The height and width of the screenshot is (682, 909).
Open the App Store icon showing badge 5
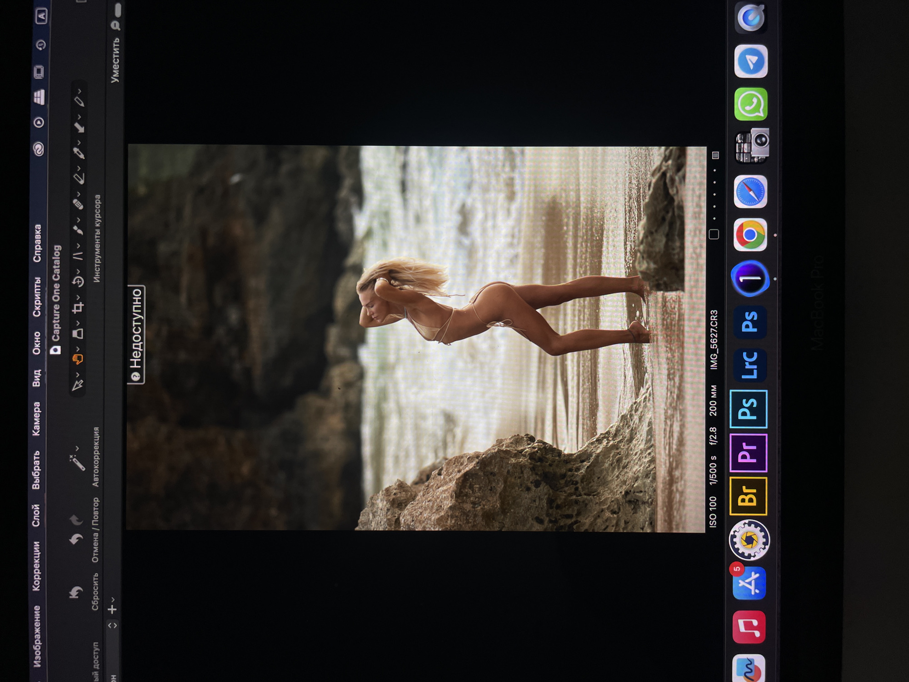[x=749, y=583]
